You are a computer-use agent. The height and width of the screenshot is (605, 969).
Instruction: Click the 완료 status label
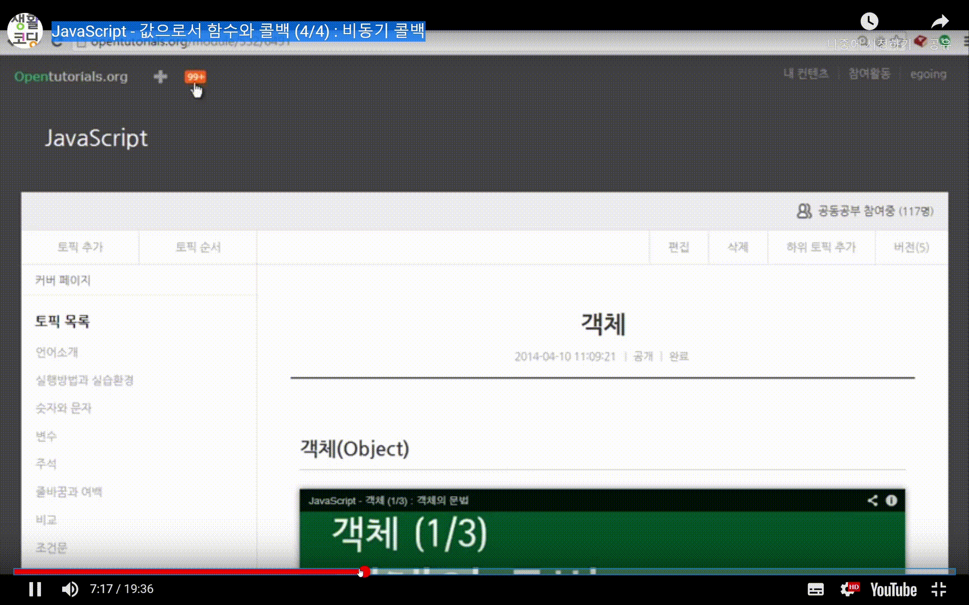[679, 356]
